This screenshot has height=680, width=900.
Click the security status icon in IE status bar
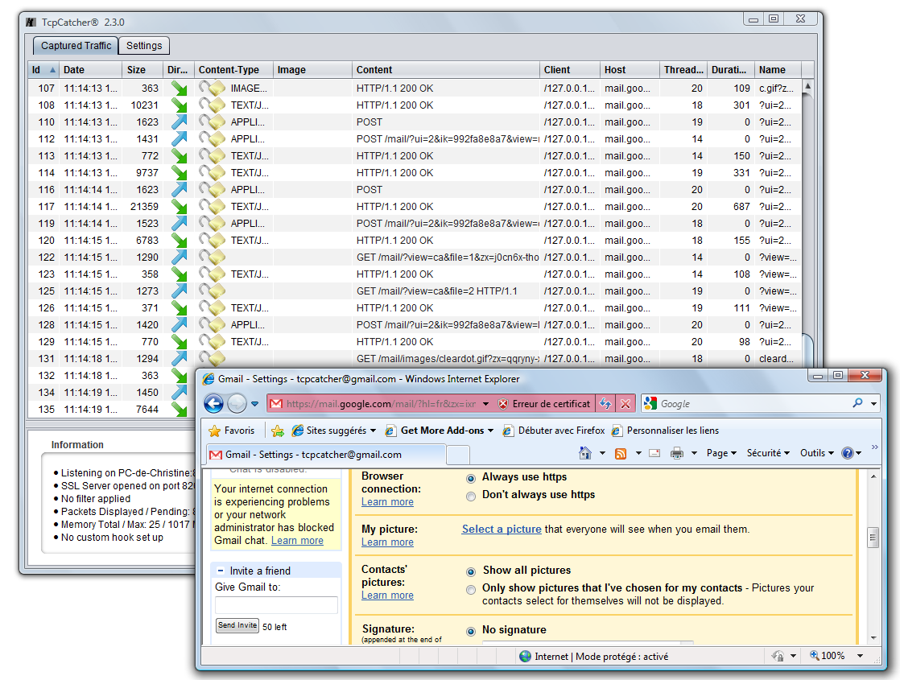click(778, 656)
